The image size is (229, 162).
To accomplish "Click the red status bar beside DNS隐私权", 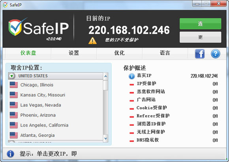I will pos(132,141).
